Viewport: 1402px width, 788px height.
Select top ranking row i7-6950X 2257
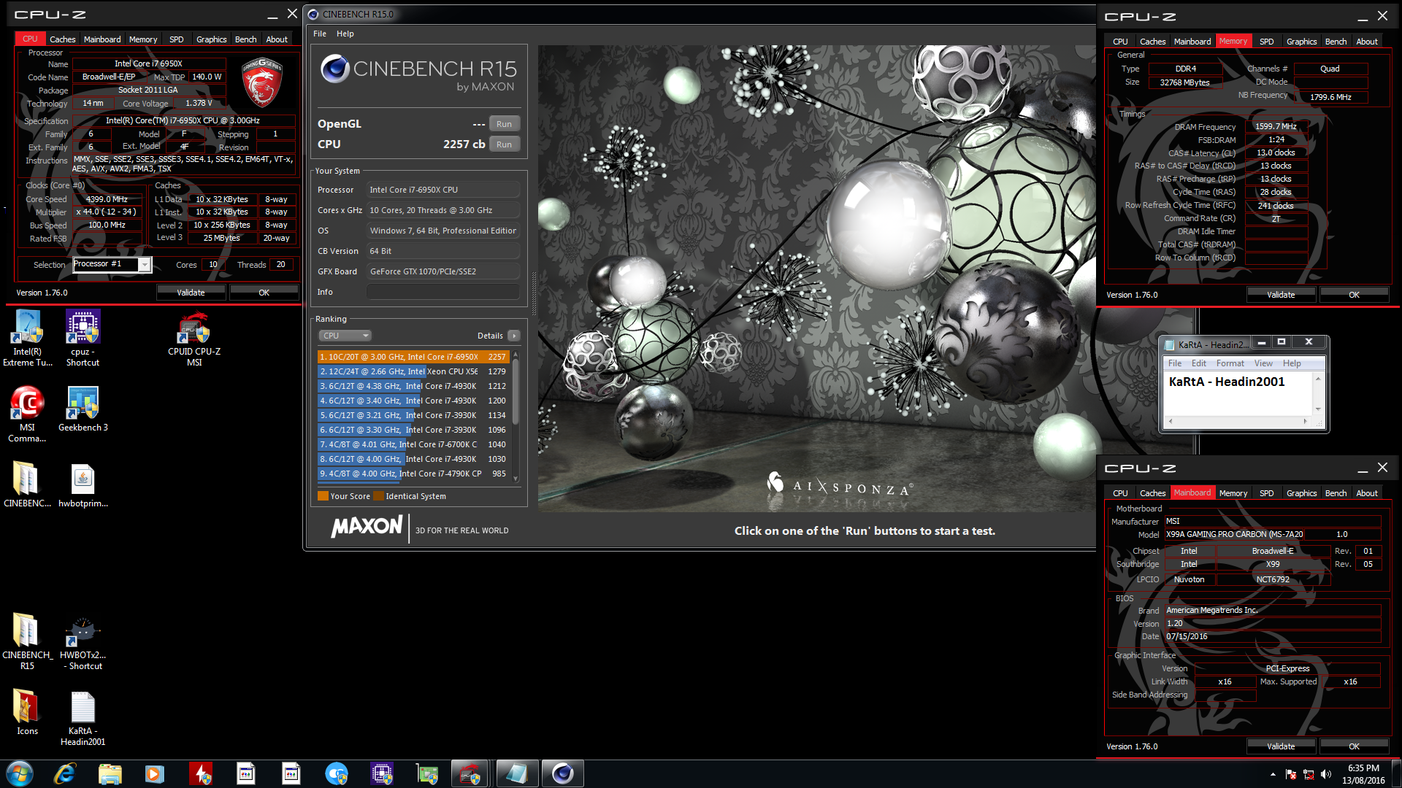tap(413, 357)
